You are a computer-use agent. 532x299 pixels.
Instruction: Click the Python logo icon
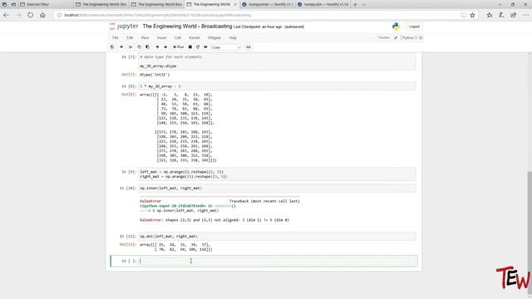coord(396,27)
